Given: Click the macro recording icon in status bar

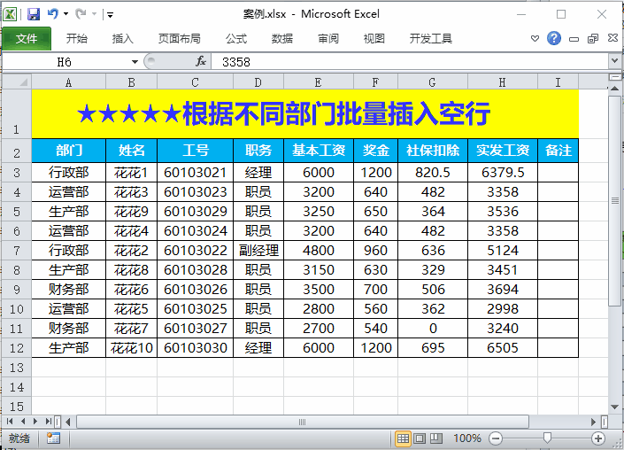Looking at the screenshot, I should pyautogui.click(x=53, y=438).
